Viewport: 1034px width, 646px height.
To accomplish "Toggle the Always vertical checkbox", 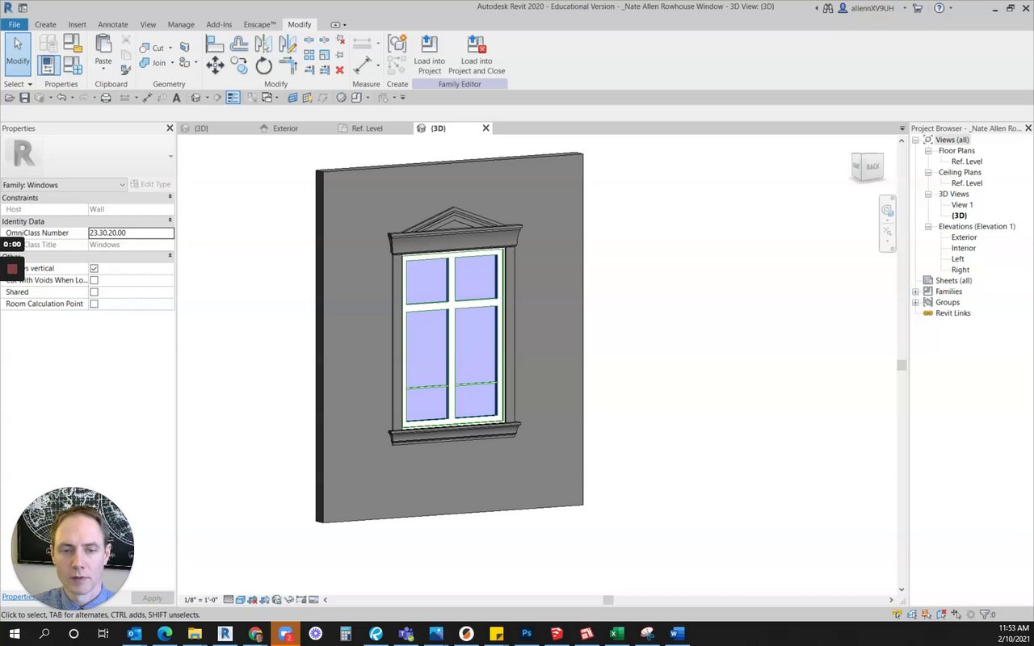I will pyautogui.click(x=94, y=268).
